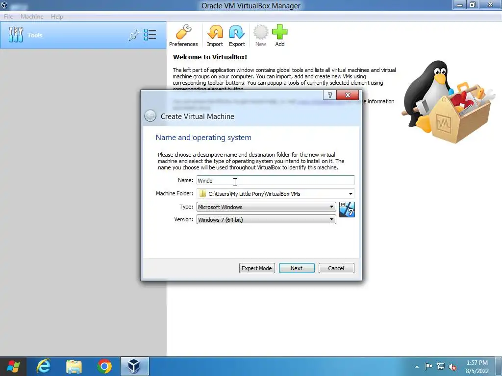The height and width of the screenshot is (376, 502).
Task: Click the Export appliance icon
Action: pos(237,35)
